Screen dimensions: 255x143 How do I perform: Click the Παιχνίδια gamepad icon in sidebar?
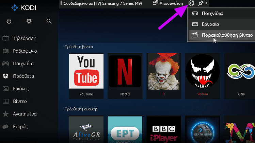[x=6, y=64]
